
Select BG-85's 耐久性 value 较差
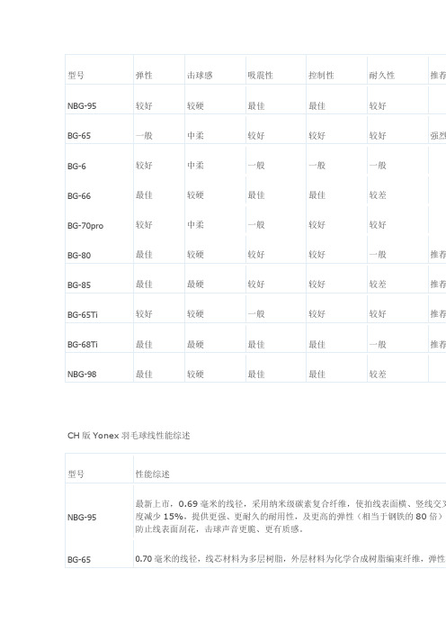point(378,284)
